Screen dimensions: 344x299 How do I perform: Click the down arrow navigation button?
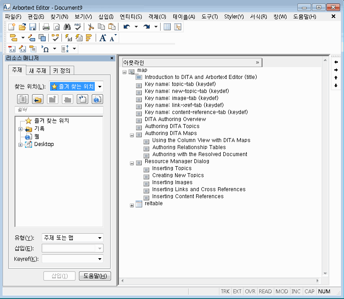336,85
